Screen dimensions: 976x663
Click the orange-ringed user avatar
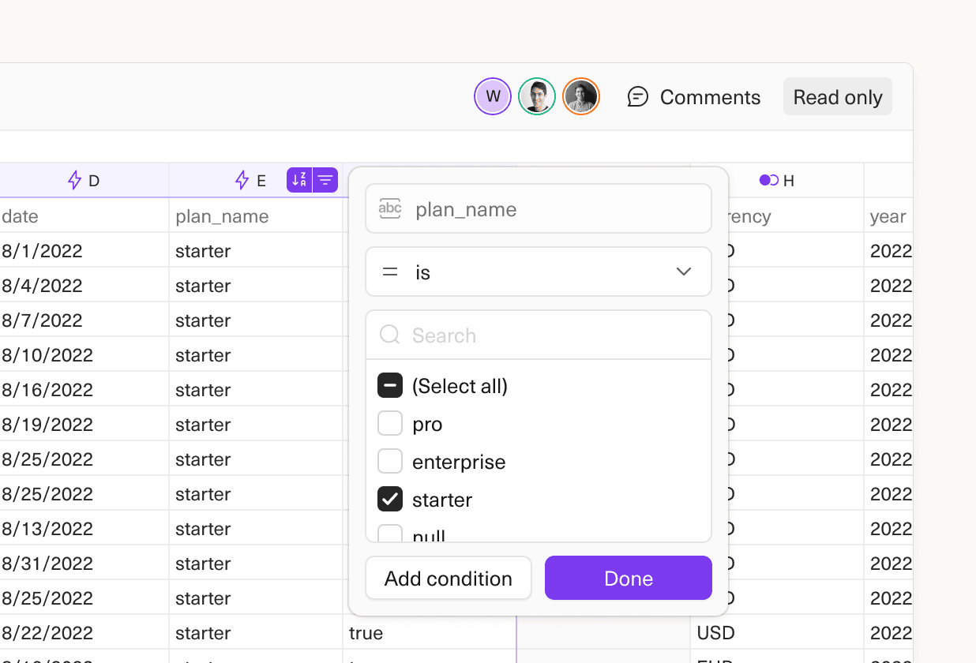point(581,97)
